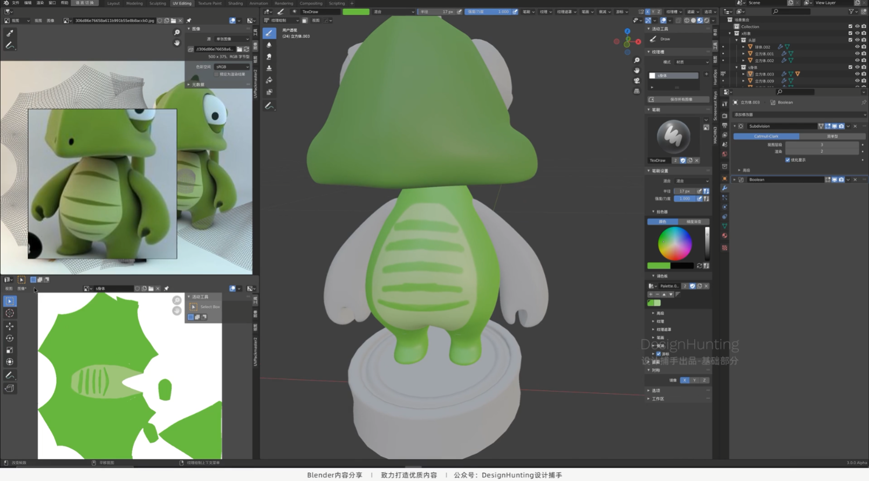
Task: Open the texture slot mode 材质 dropdown
Action: pos(692,62)
